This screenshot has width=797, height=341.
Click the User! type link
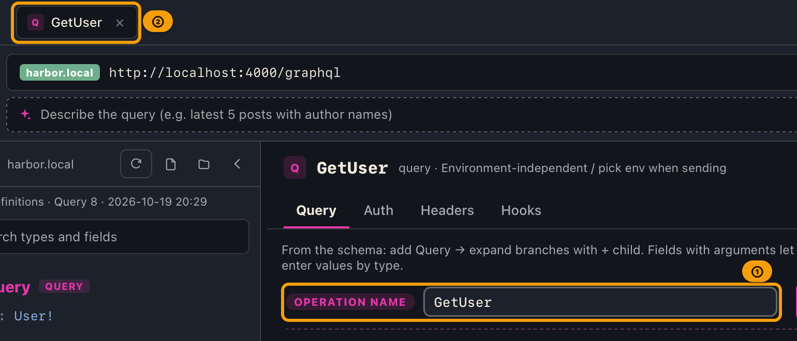point(34,316)
